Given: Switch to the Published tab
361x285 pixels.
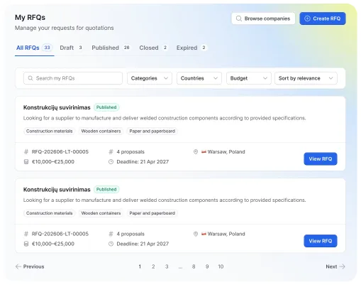Looking at the screenshot, I should click(x=111, y=48).
